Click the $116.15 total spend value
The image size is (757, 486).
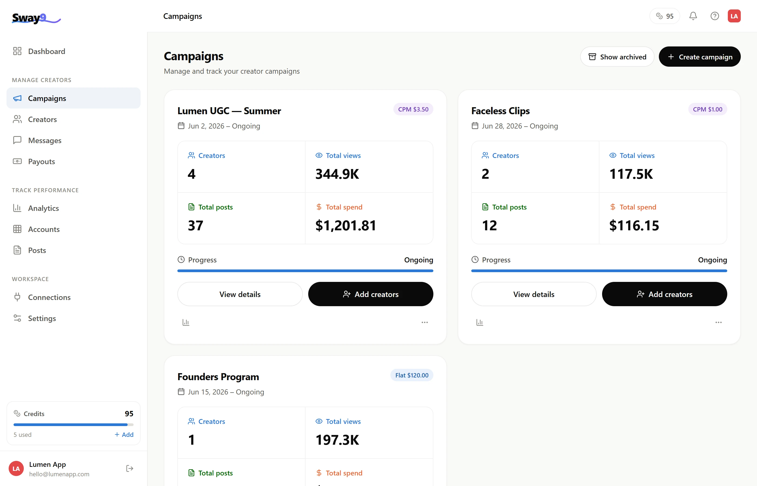(x=634, y=225)
